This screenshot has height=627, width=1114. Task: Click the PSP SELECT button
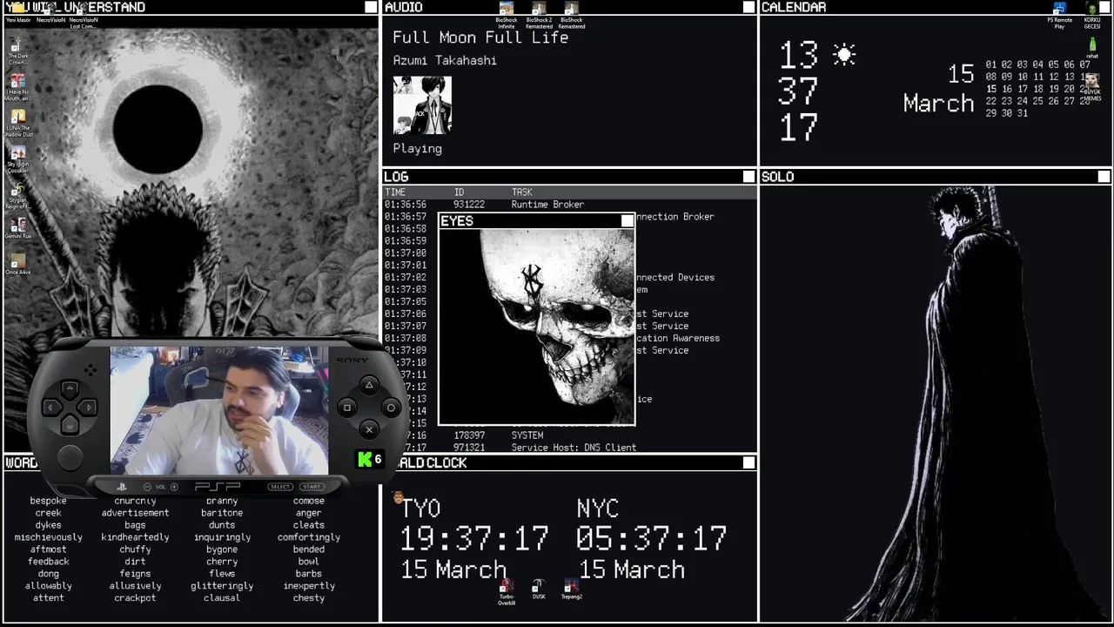(280, 487)
